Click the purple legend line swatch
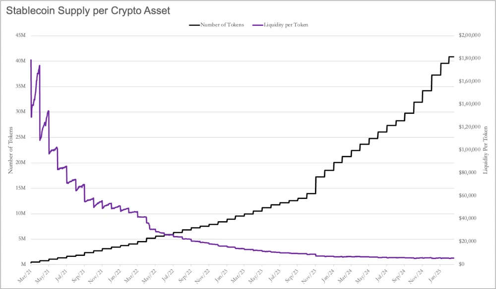Screen dimensions: 496x289 pyautogui.click(x=258, y=25)
